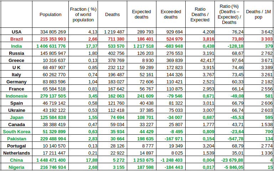Image resolution: width=274 pixels, height=171 pixels.
Task: Select Greece ratio value 42,417
Action: coord(200,60)
